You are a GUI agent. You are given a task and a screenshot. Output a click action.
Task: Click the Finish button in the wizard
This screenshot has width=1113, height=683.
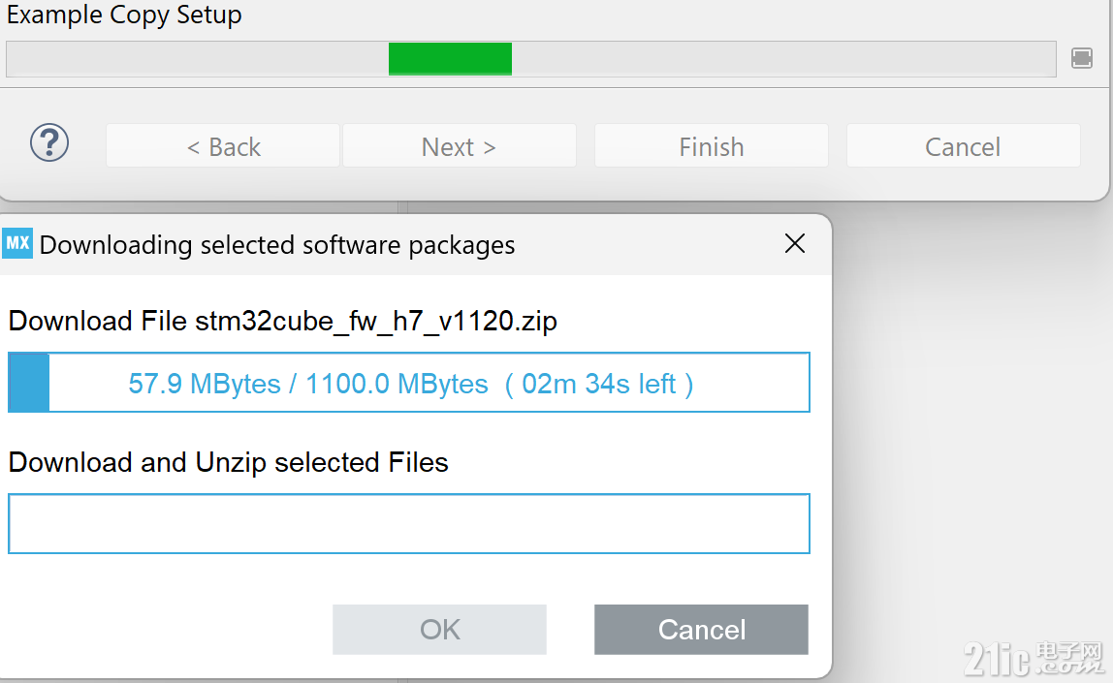tap(712, 146)
